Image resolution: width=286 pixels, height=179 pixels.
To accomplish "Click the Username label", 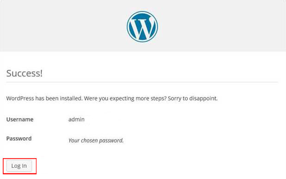I will point(20,119).
